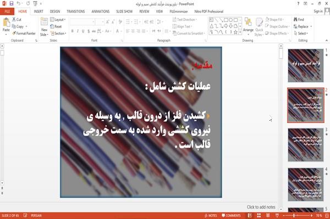Toggle the Comments pane in status bar
The height and width of the screenshot is (219, 330).
(231, 215)
